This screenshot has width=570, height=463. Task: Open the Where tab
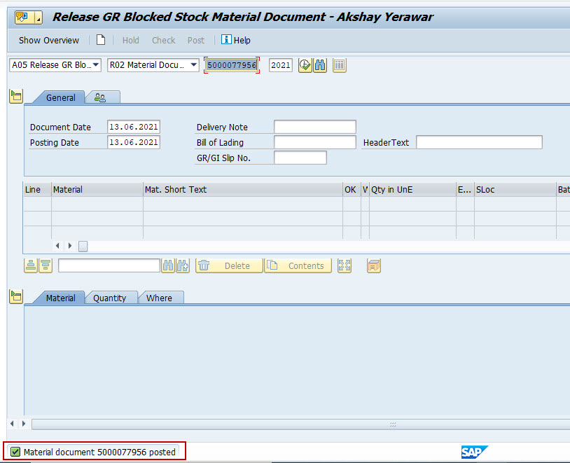(159, 298)
